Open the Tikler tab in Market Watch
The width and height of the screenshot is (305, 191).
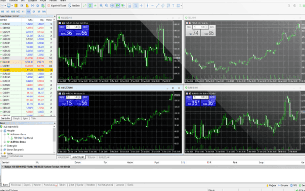click(33, 118)
